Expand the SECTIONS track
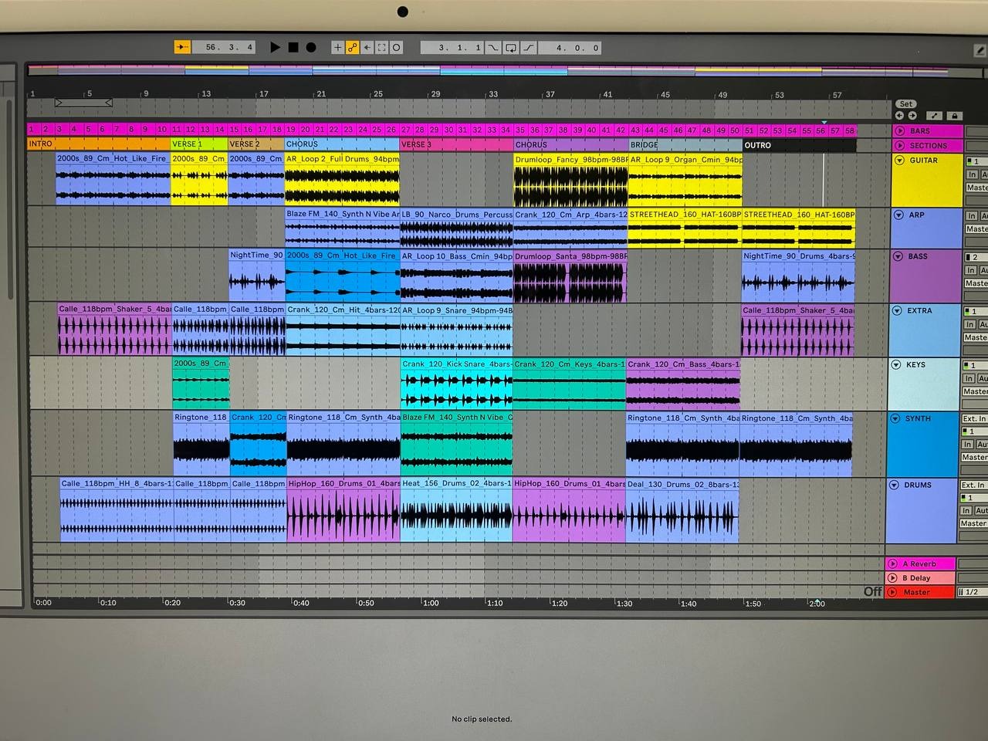This screenshot has width=988, height=741. pyautogui.click(x=900, y=145)
